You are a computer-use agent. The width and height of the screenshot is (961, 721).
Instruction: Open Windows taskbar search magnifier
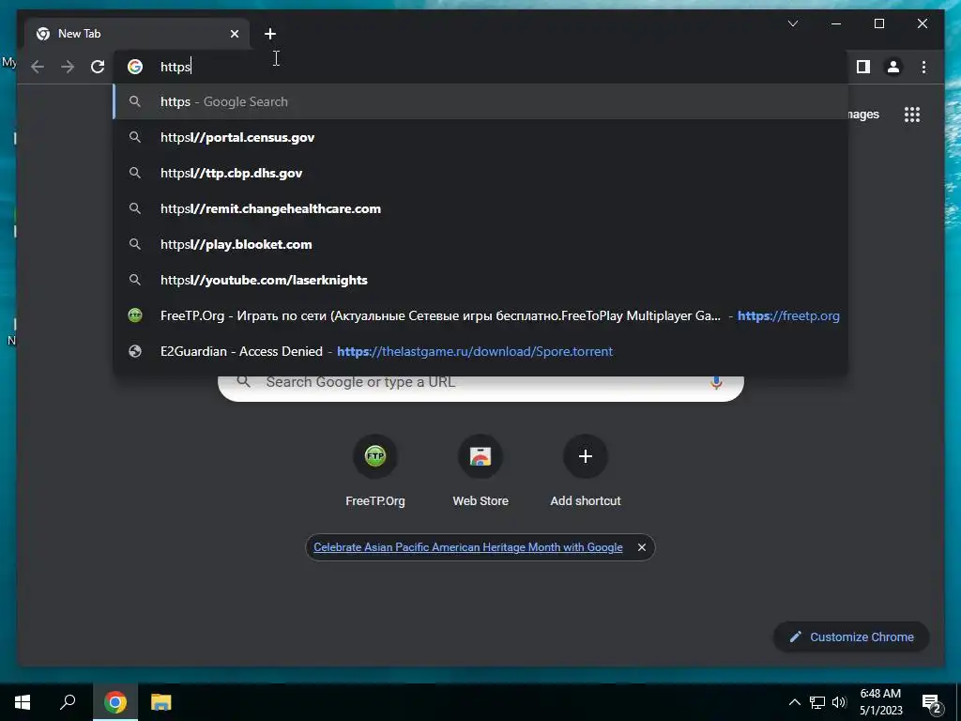coord(68,702)
